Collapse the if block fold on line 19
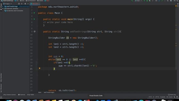The width and height of the screenshot is (179, 101). (x=37, y=63)
